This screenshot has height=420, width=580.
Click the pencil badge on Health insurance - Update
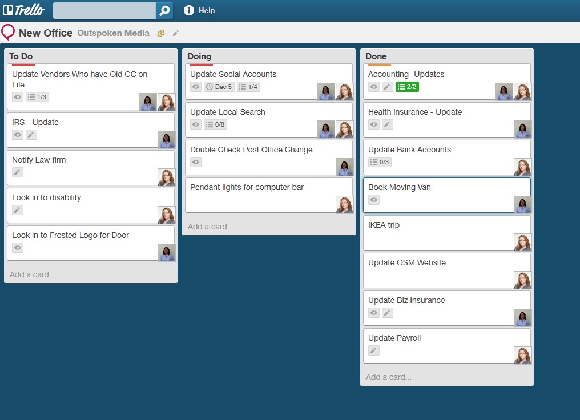(x=387, y=124)
